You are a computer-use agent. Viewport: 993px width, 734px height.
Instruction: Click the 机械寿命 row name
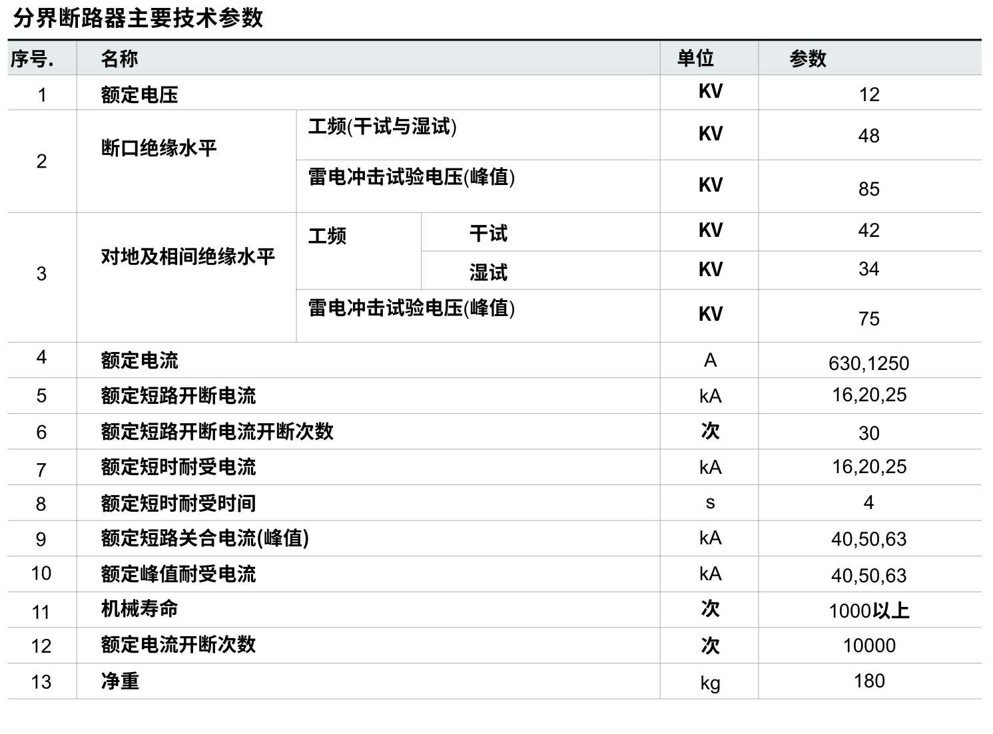(x=140, y=609)
